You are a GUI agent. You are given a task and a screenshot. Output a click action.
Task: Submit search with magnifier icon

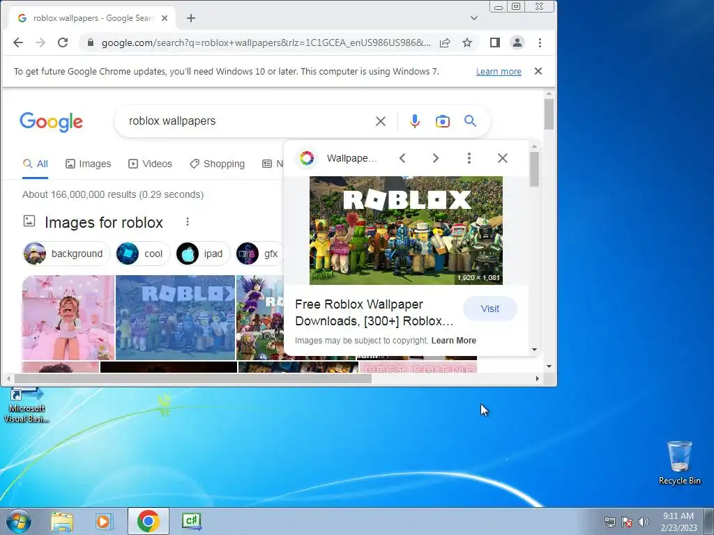tap(471, 121)
